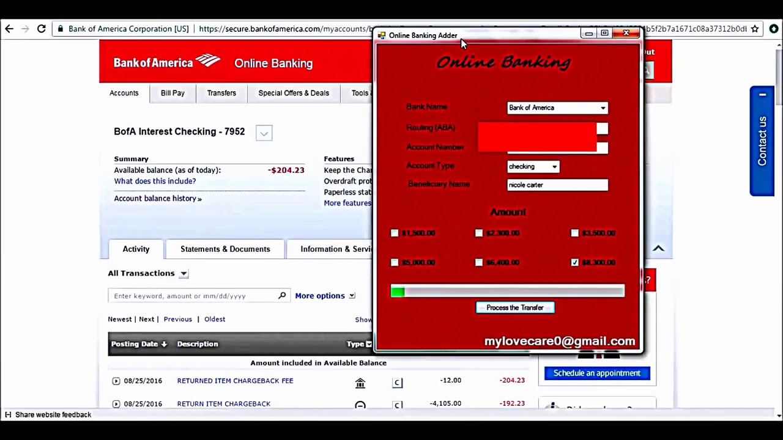Image resolution: width=783 pixels, height=440 pixels.
Task: Open 'What does this include?' link
Action: (155, 182)
